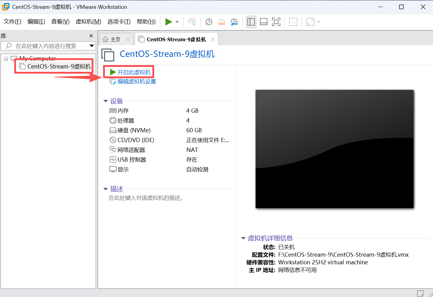Viewport: 433px width, 297px height.
Task: Click the NAT network value
Action: click(192, 150)
